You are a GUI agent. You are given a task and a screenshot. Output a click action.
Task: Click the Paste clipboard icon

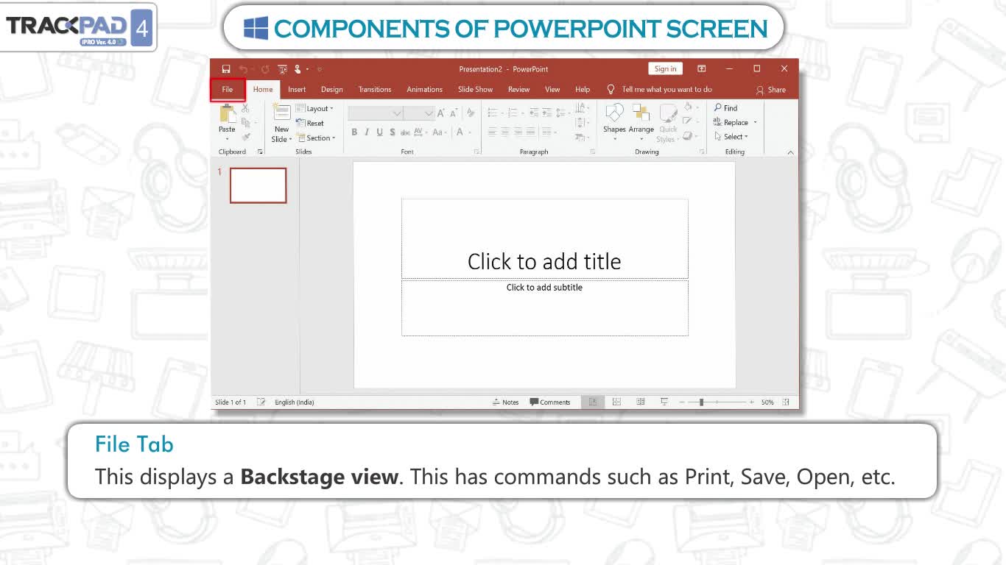[228, 113]
